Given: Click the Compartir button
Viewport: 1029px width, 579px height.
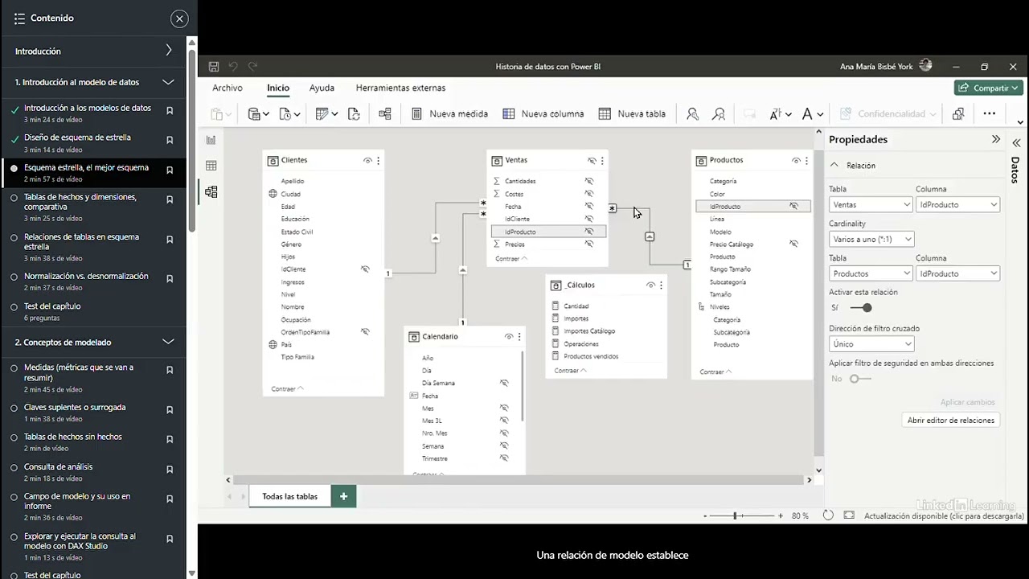Looking at the screenshot, I should tap(988, 88).
